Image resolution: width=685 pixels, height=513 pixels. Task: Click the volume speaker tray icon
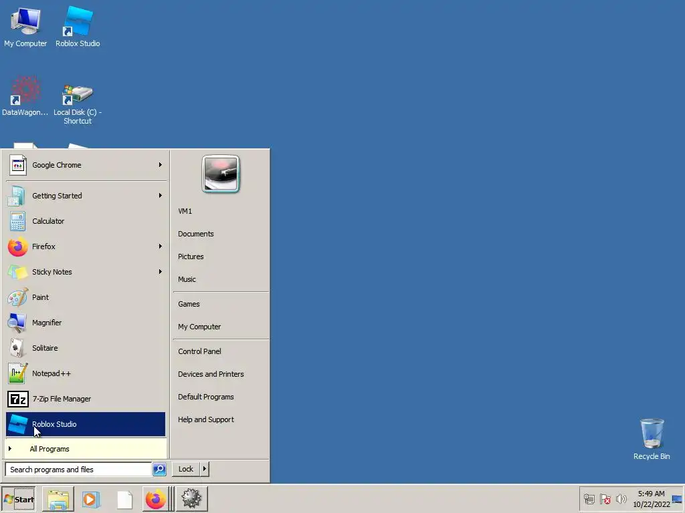(x=621, y=499)
